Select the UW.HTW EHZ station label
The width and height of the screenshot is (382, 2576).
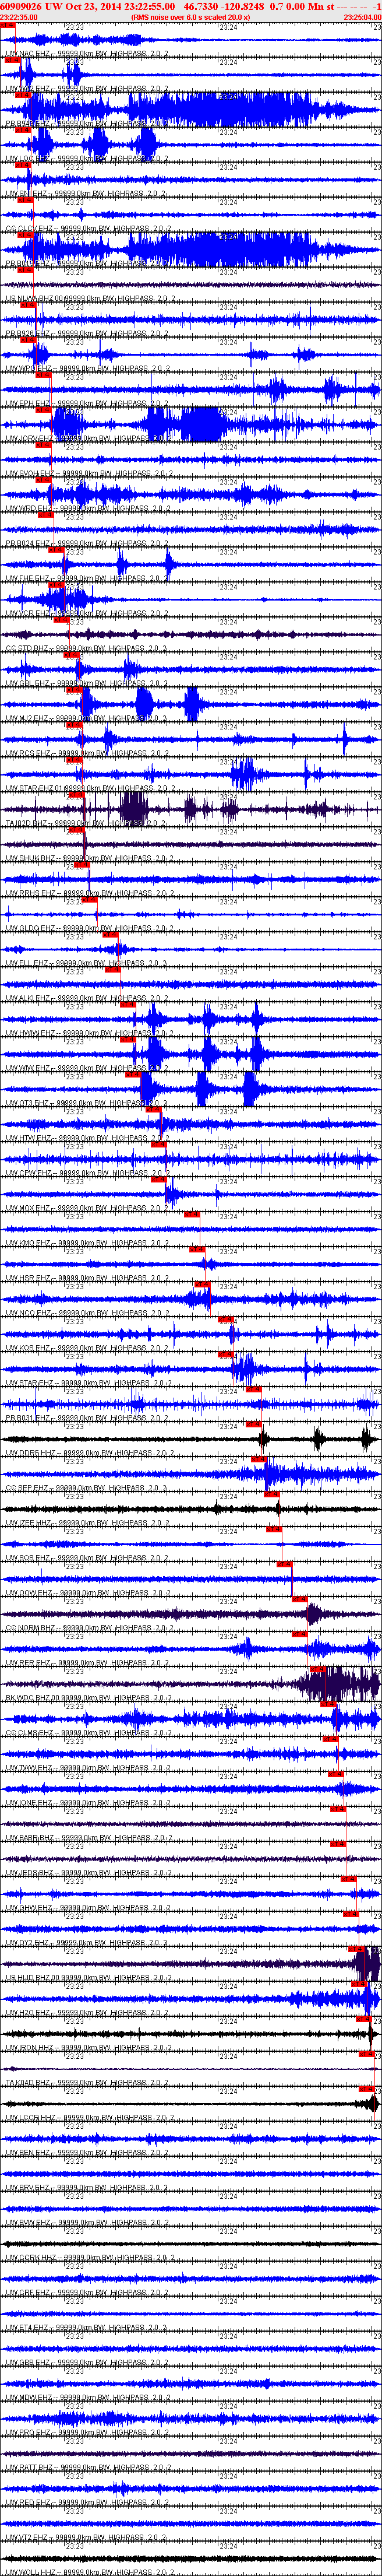(x=87, y=1138)
